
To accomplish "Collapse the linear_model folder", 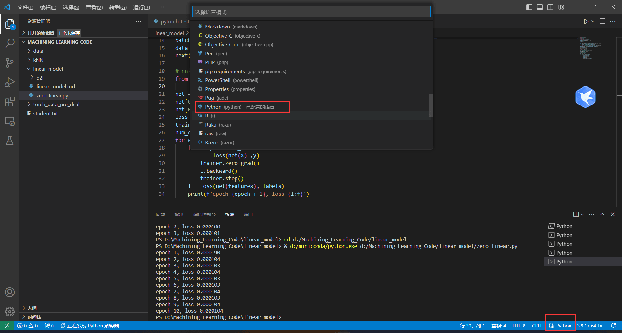I will point(48,69).
